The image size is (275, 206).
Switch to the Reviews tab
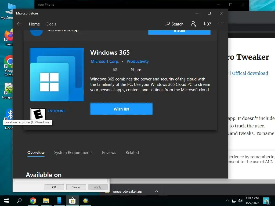[109, 153]
